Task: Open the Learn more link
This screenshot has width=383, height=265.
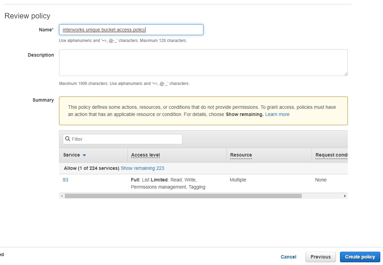Action: pyautogui.click(x=277, y=115)
